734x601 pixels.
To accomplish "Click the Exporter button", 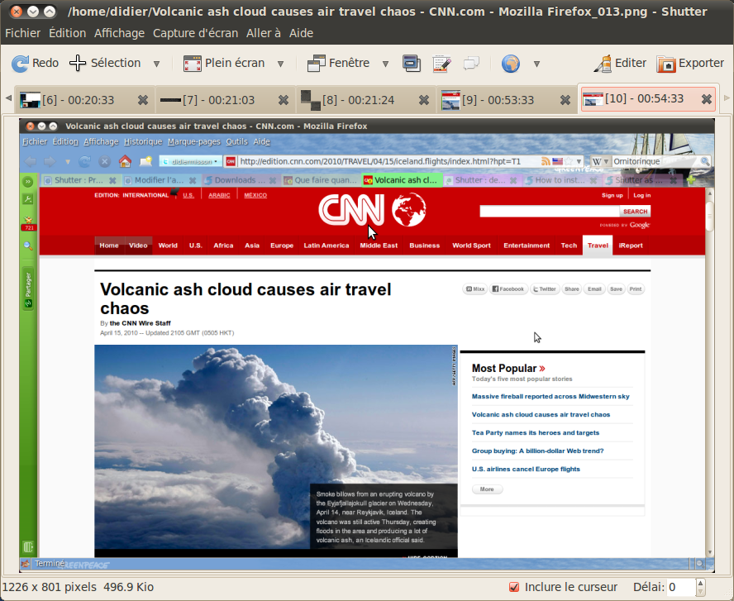I will (690, 63).
